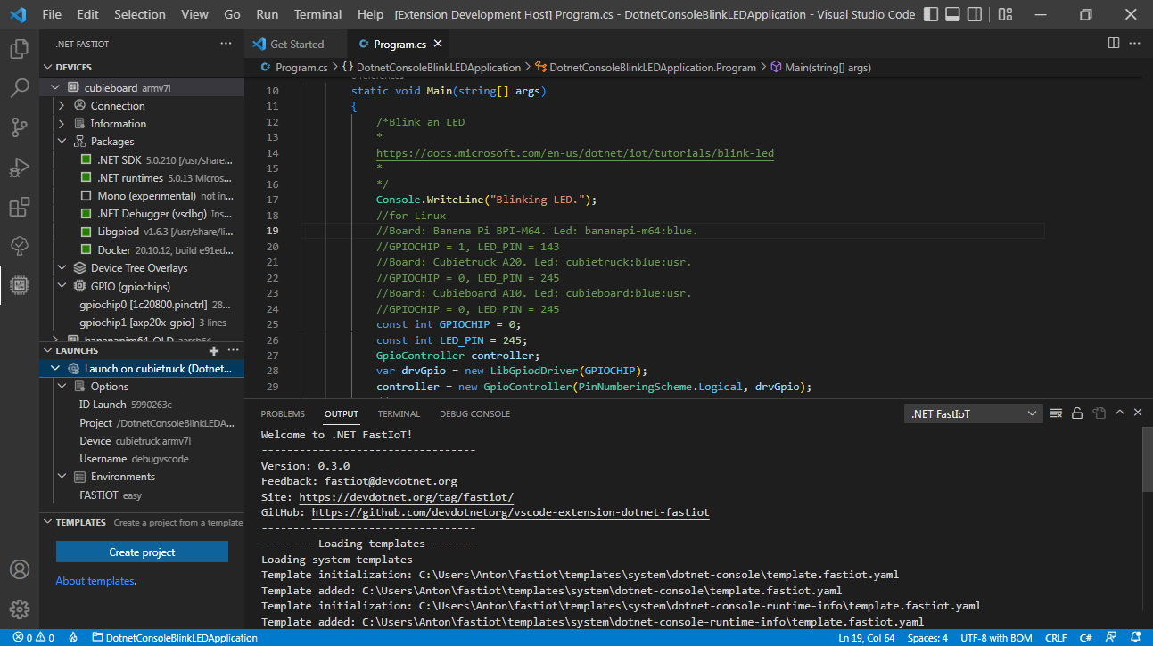
Task: Switch to the TERMINAL panel tab
Action: coord(399,413)
